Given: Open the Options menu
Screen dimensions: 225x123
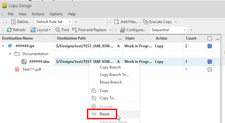Looking at the screenshot, I should pos(56,14).
